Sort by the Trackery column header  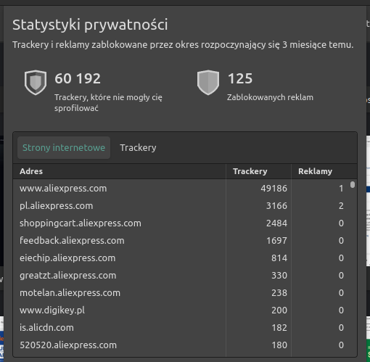coord(258,171)
